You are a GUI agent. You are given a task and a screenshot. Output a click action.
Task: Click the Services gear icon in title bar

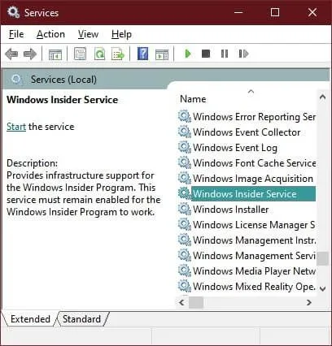point(13,12)
